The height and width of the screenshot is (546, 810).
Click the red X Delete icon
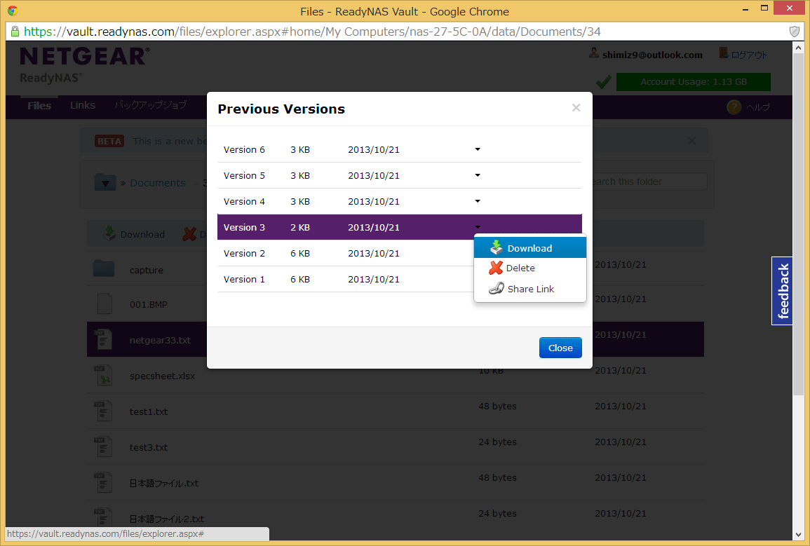496,268
